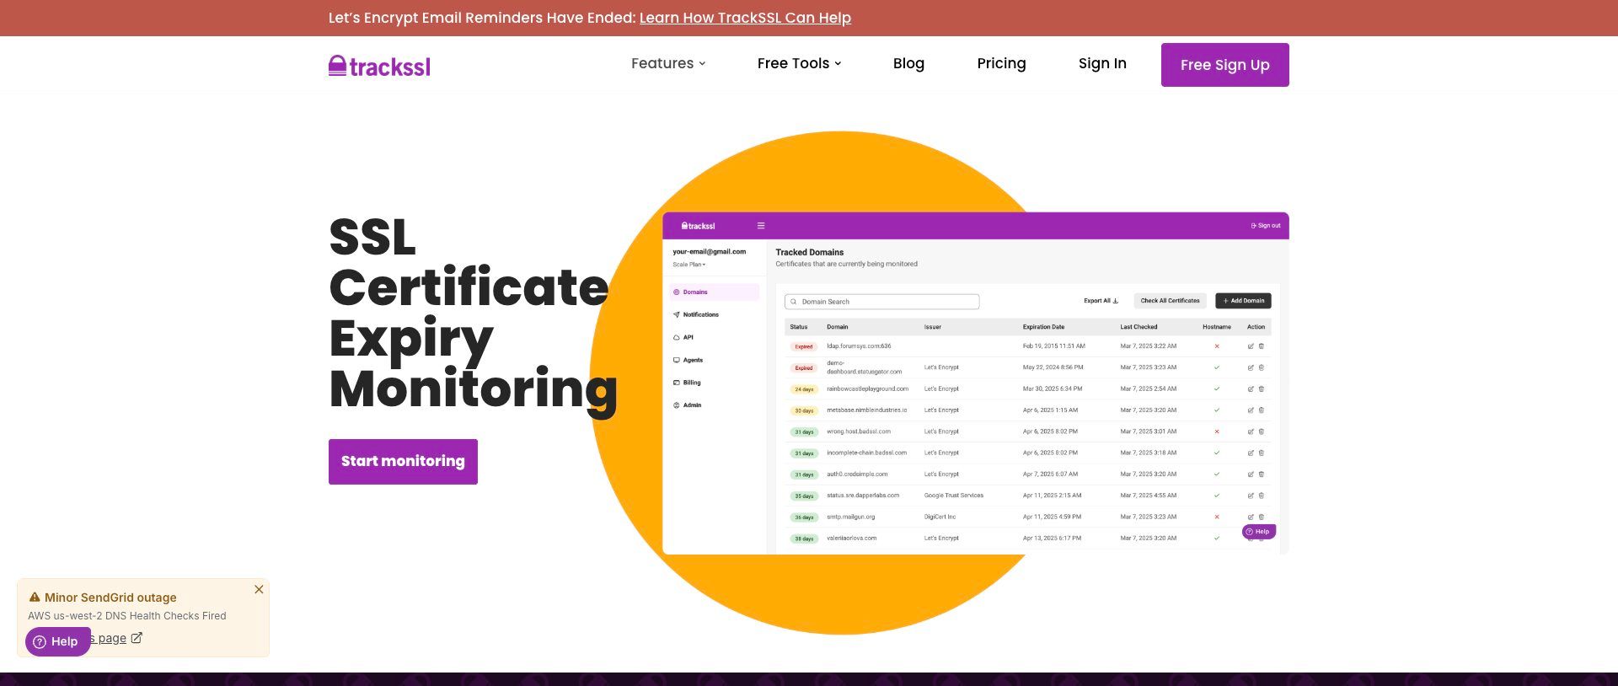Dismiss the Minor SendGrid outage notice
The height and width of the screenshot is (686, 1618).
click(x=259, y=589)
